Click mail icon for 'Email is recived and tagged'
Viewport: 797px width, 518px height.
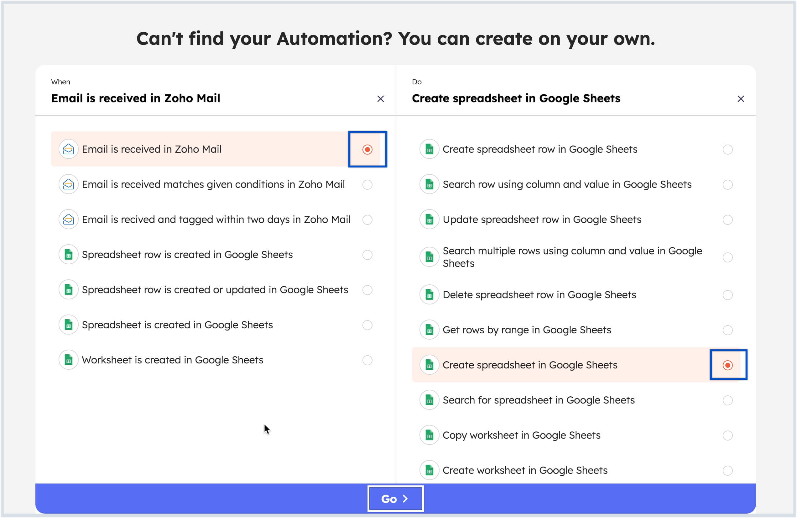[68, 219]
